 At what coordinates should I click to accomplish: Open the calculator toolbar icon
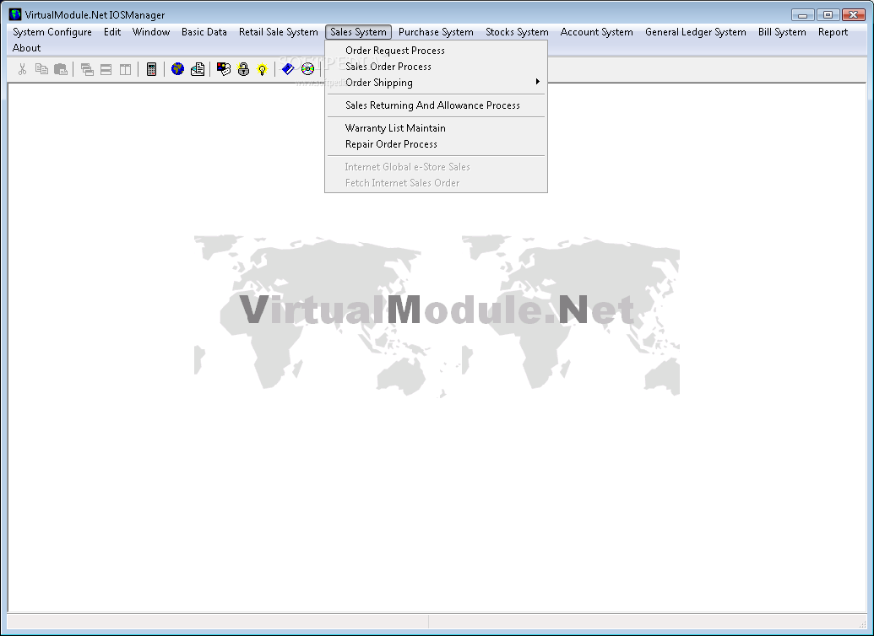click(151, 69)
